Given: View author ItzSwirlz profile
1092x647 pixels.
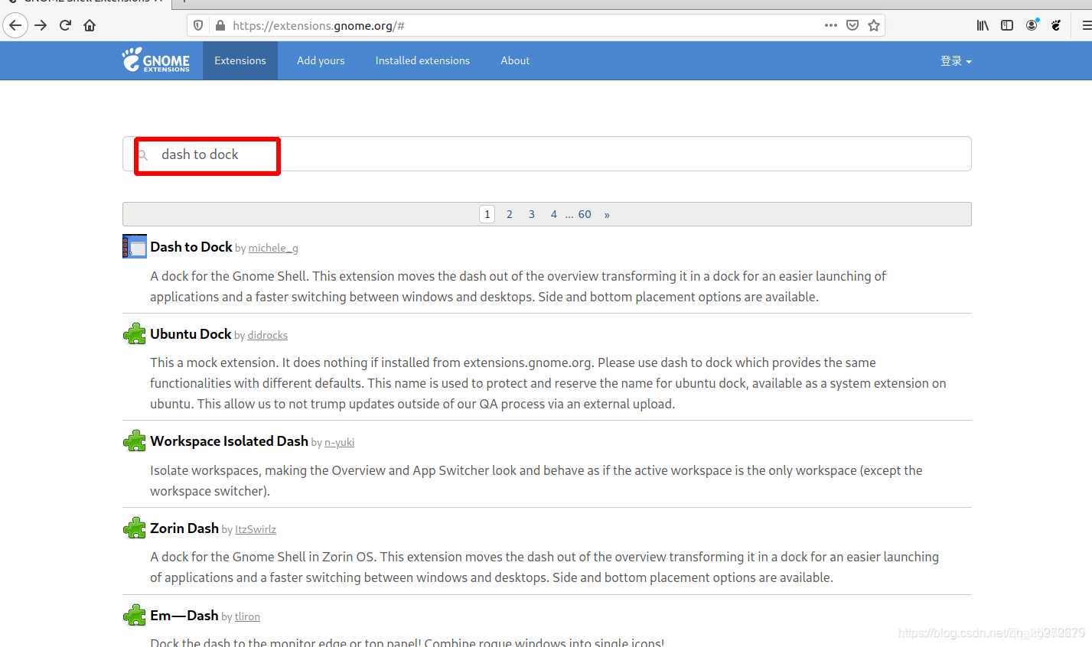Looking at the screenshot, I should pos(256,529).
